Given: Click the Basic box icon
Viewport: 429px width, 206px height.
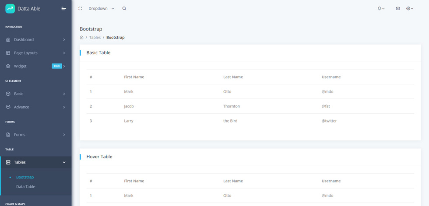Looking at the screenshot, I should [8, 94].
